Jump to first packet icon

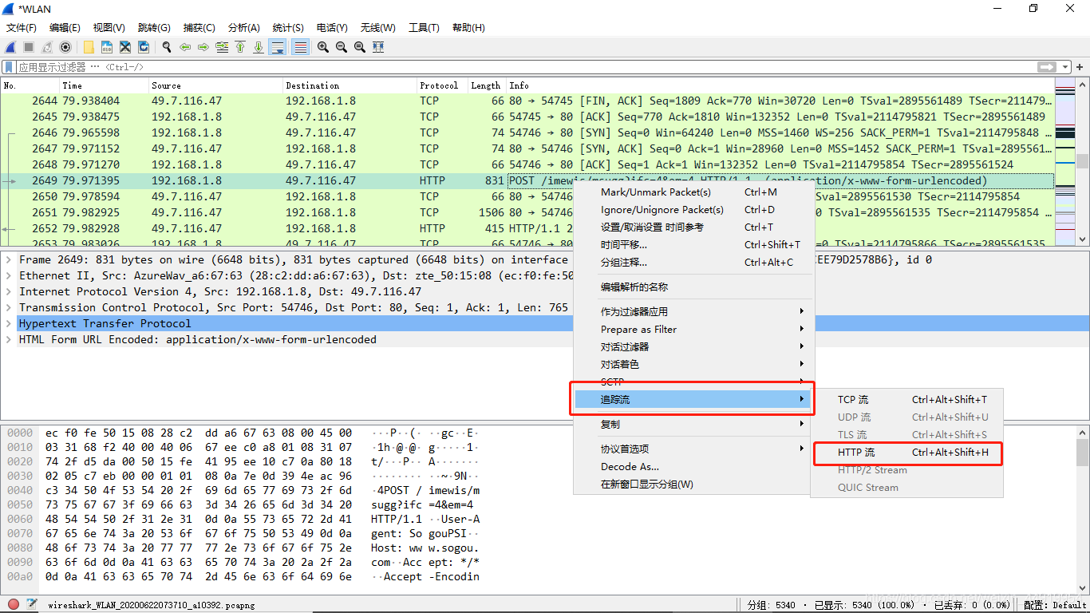[x=240, y=47]
